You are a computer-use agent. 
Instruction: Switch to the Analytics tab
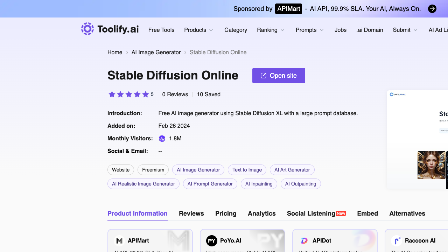(262, 213)
